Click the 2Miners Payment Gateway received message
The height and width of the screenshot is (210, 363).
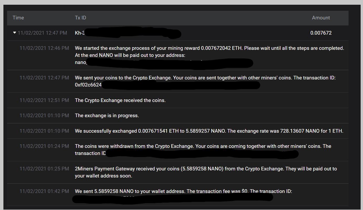pyautogui.click(x=206, y=172)
